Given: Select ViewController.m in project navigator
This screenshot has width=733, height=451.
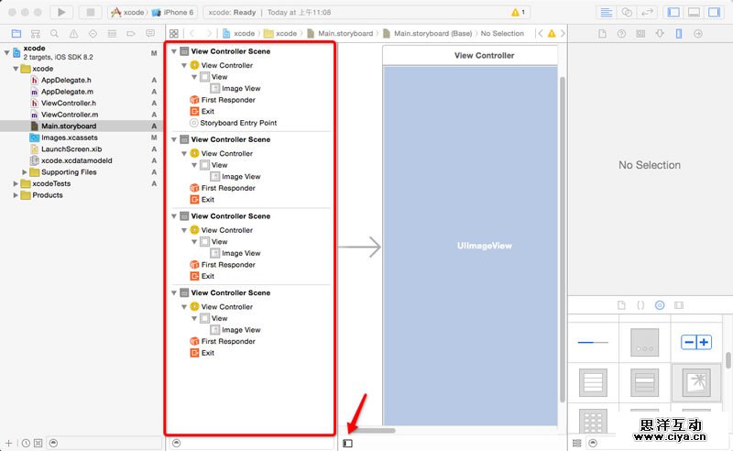Looking at the screenshot, I should tap(70, 115).
